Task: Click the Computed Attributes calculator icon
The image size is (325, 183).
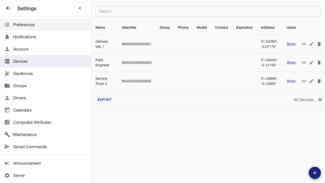Action: [x=7, y=122]
